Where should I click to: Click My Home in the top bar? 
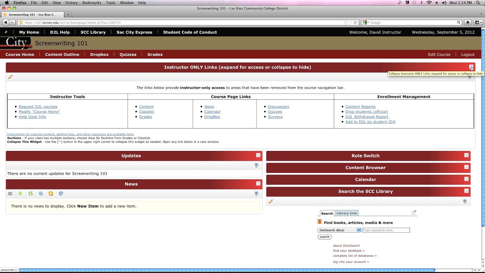[x=29, y=32]
